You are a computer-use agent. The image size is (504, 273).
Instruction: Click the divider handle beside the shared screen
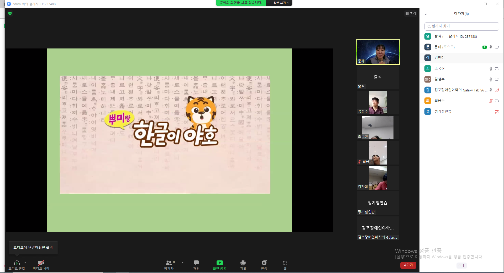point(334,140)
